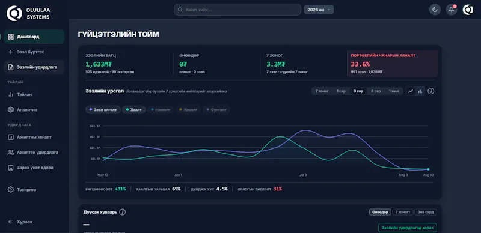Click the Хаалтын харьцаа 69% value
Image resolution: width=481 pixels, height=233 pixels.
176,189
